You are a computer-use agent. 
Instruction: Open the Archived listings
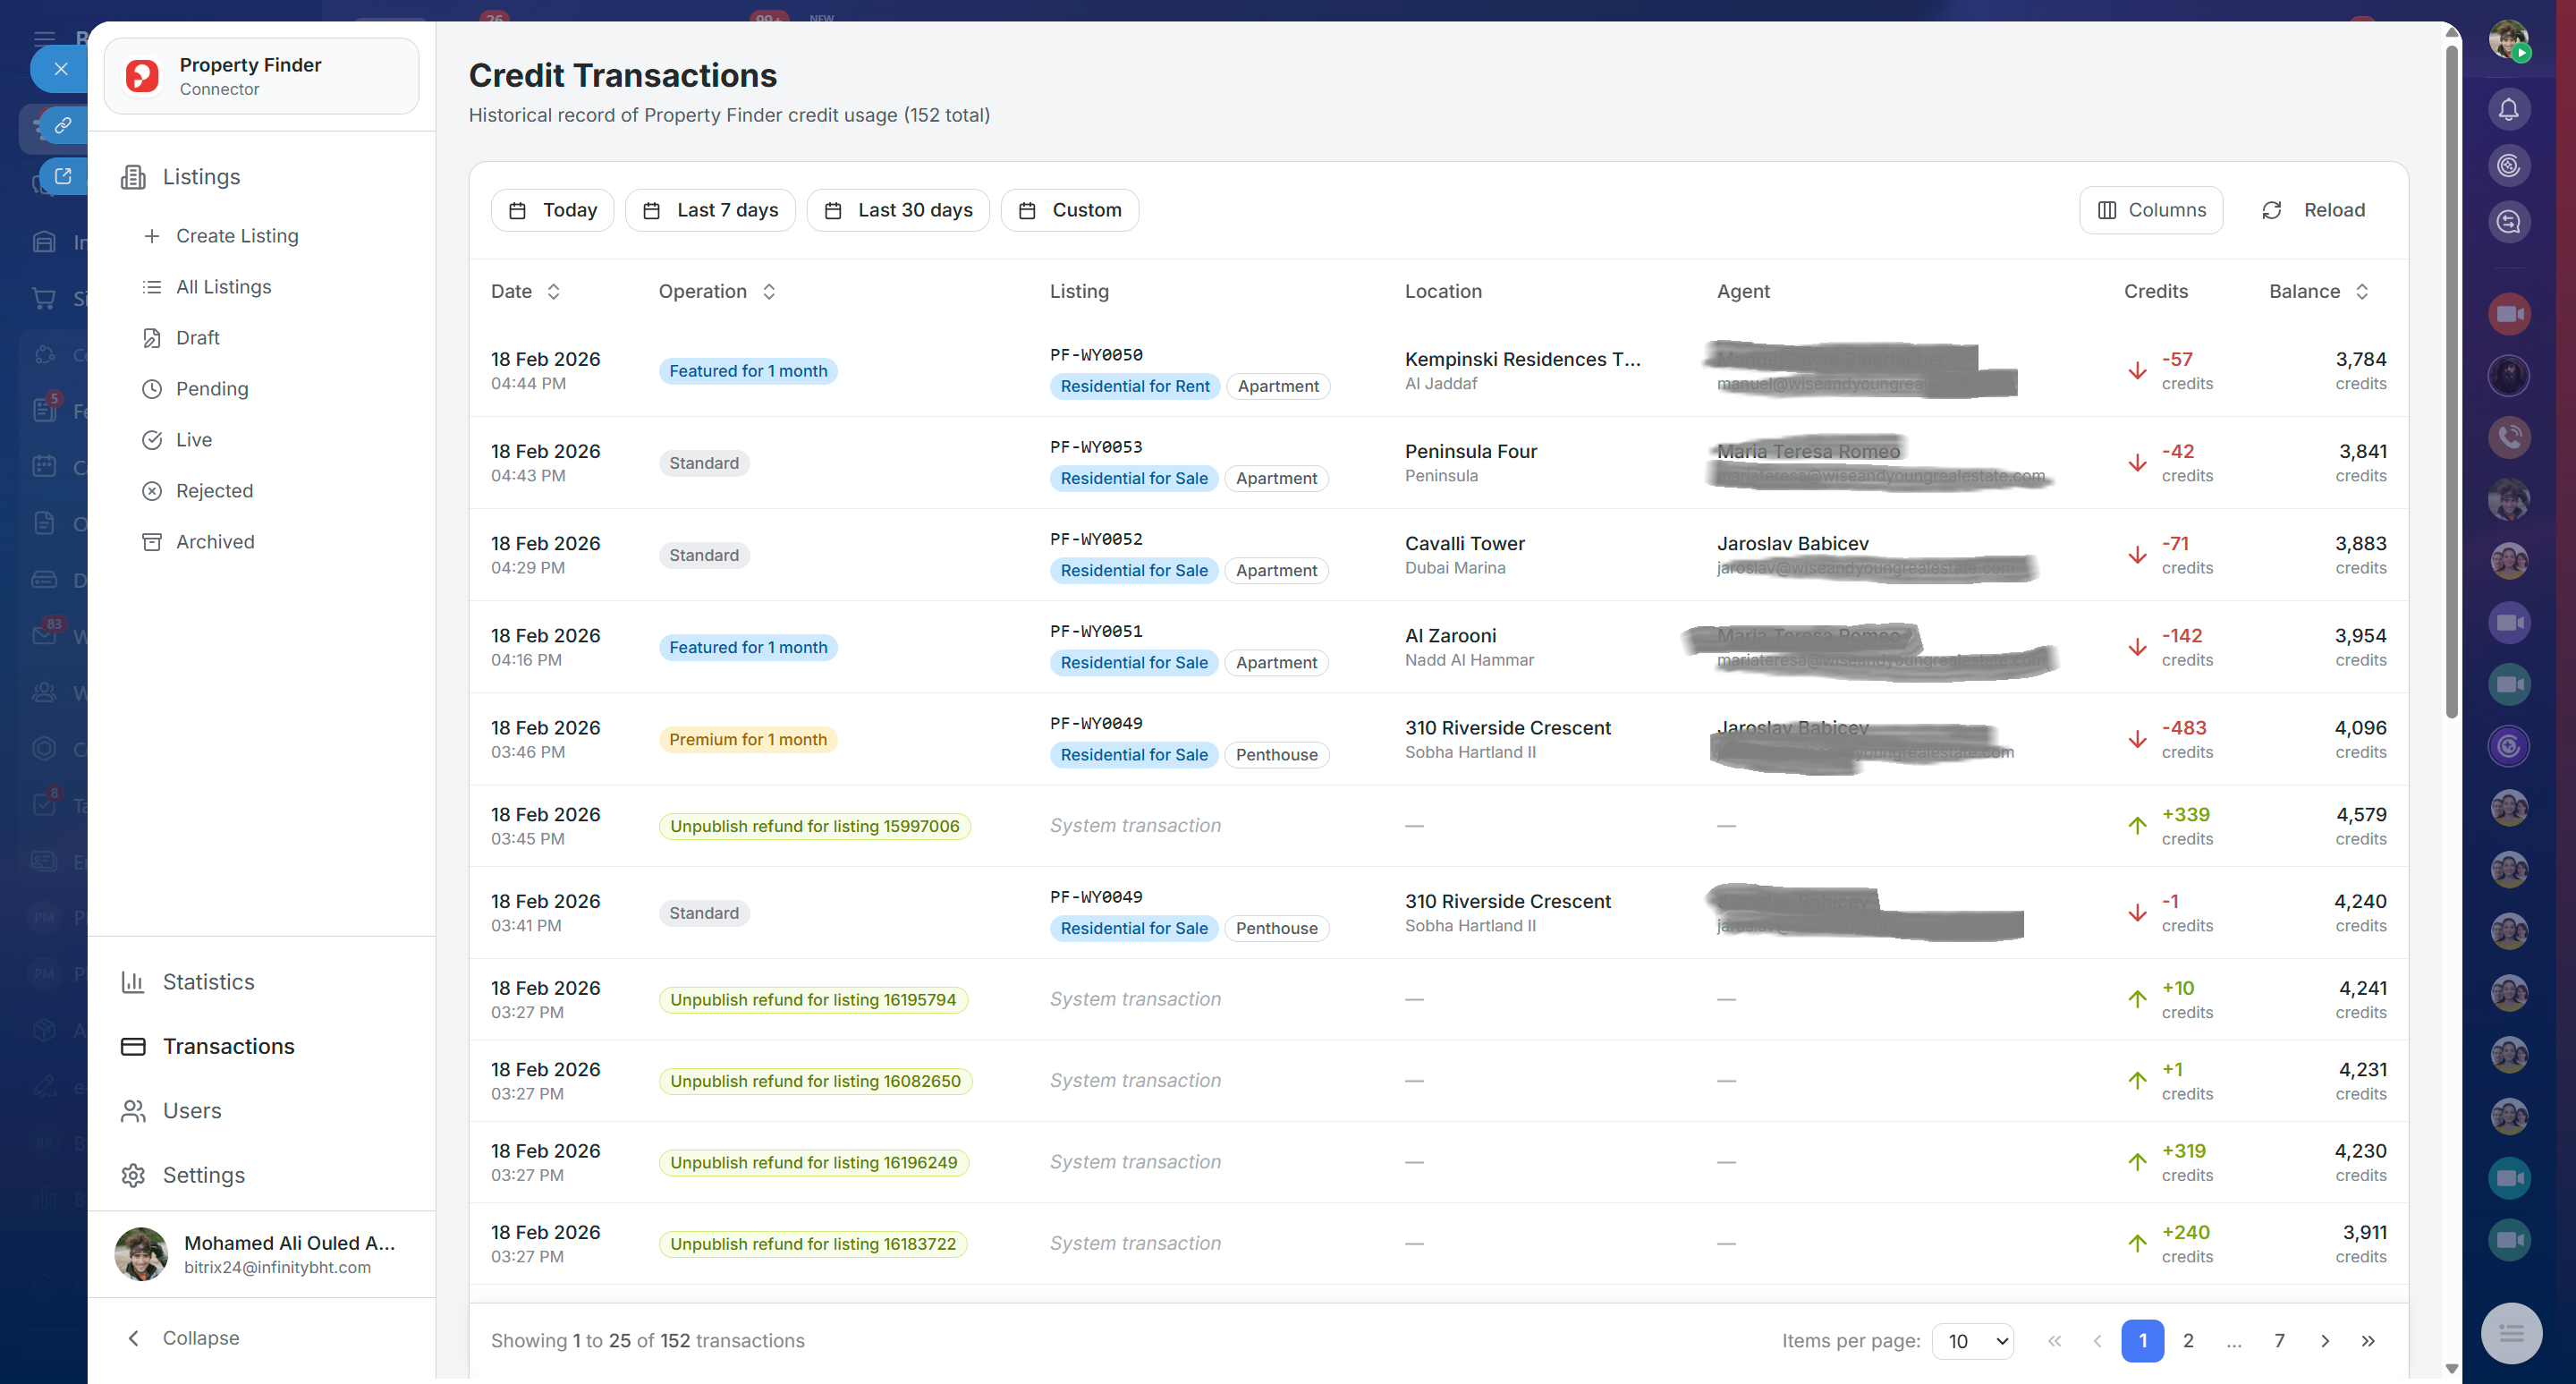(214, 541)
